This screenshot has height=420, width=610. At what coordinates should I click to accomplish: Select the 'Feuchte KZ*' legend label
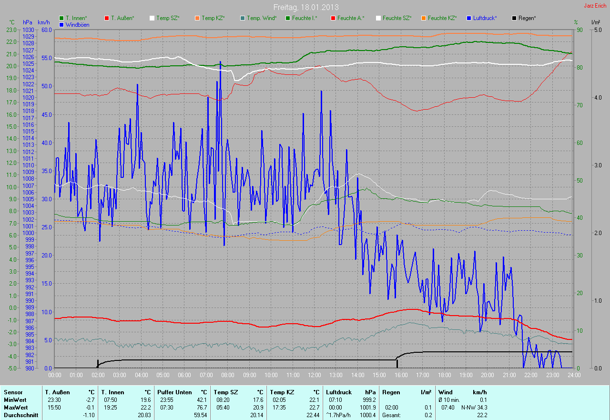coord(442,18)
